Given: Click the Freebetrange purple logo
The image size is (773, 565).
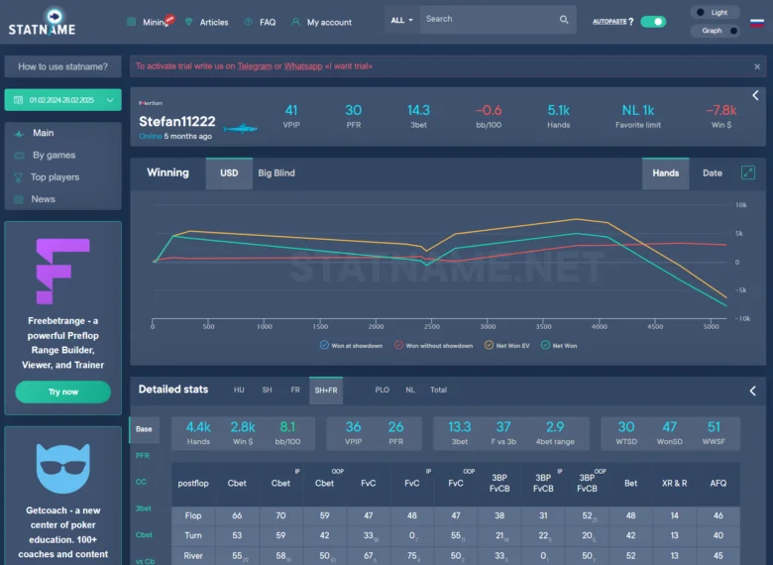Looking at the screenshot, I should coord(63,272).
